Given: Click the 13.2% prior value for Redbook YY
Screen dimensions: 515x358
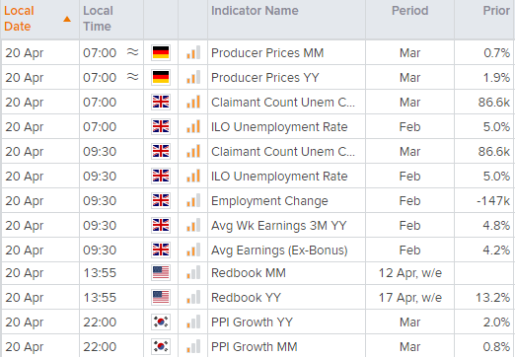Looking at the screenshot, I should (x=492, y=298).
